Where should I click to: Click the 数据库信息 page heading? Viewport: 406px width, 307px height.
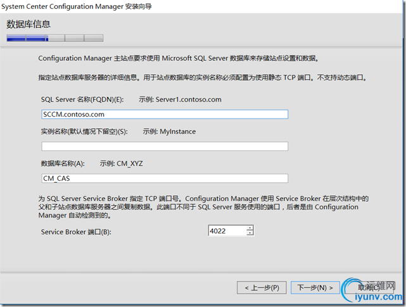point(29,24)
